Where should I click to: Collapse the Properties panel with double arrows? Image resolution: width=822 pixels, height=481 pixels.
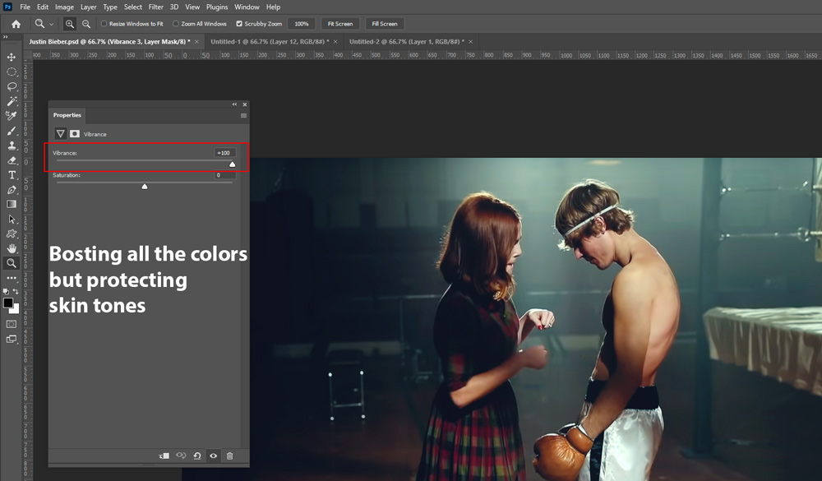click(234, 104)
